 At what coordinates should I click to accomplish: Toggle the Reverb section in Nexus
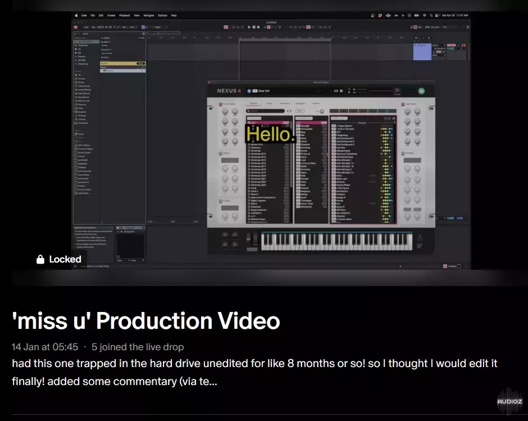[x=402, y=153]
